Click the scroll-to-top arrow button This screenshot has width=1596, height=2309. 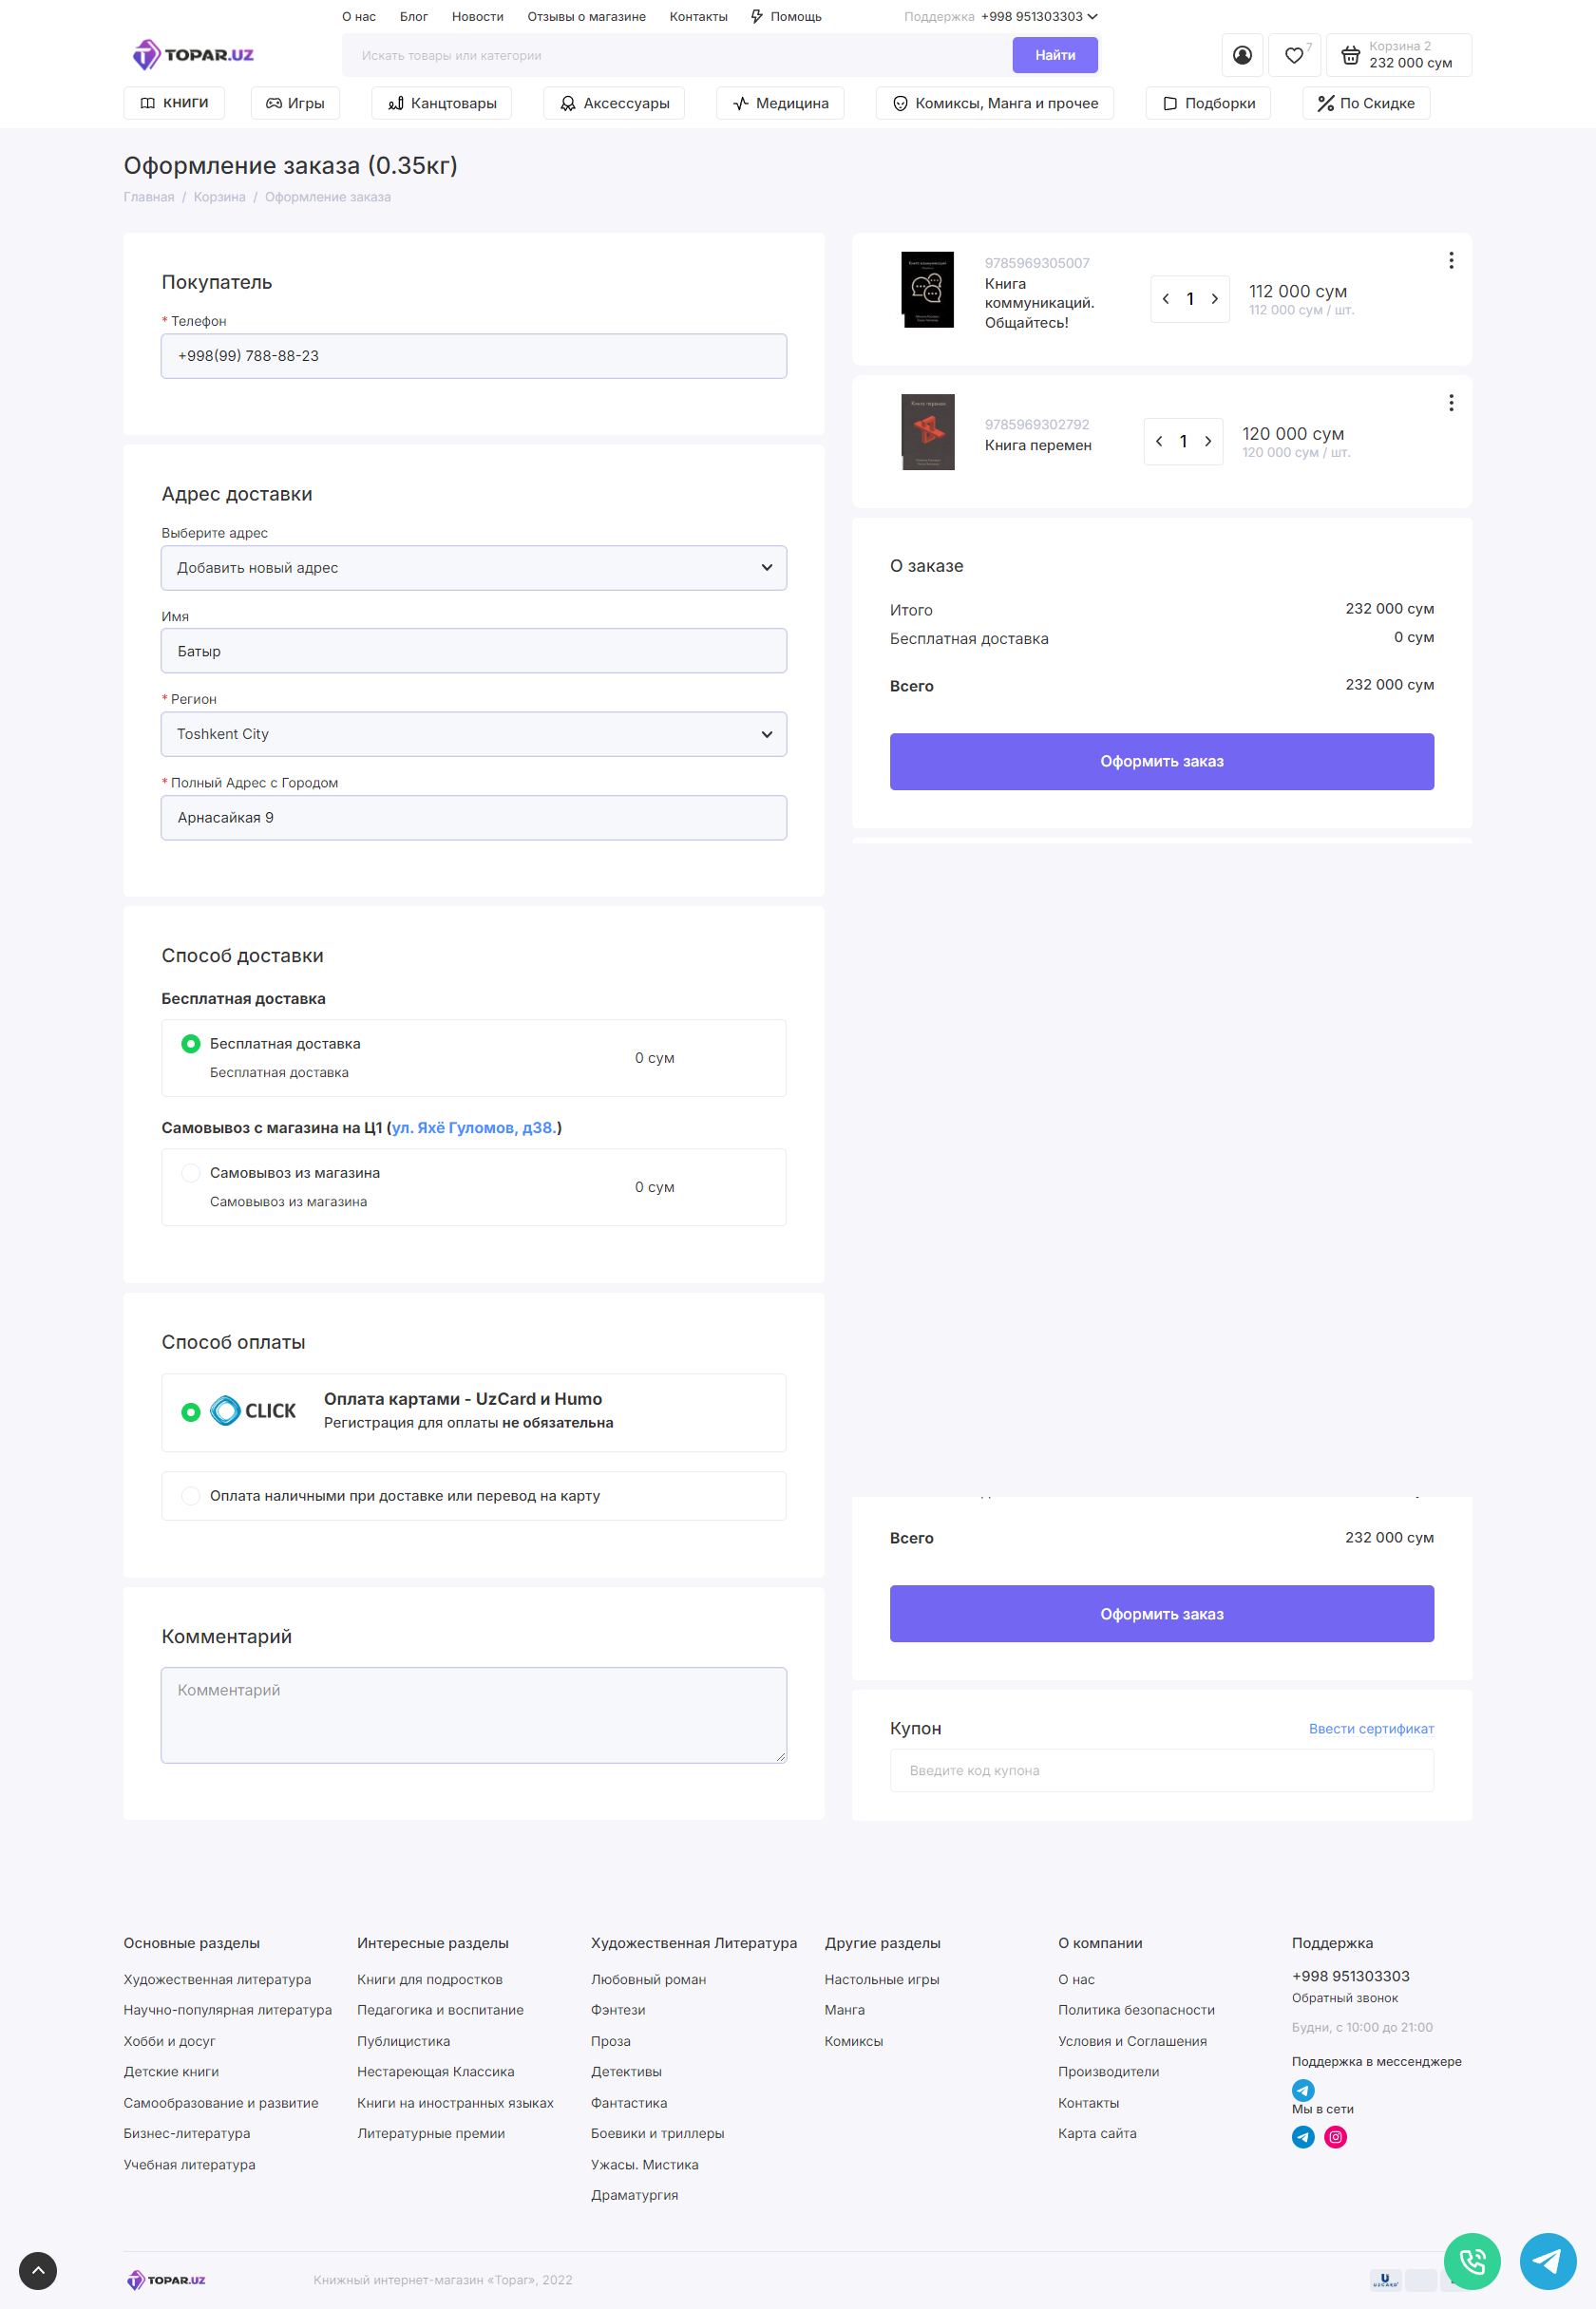(38, 2270)
